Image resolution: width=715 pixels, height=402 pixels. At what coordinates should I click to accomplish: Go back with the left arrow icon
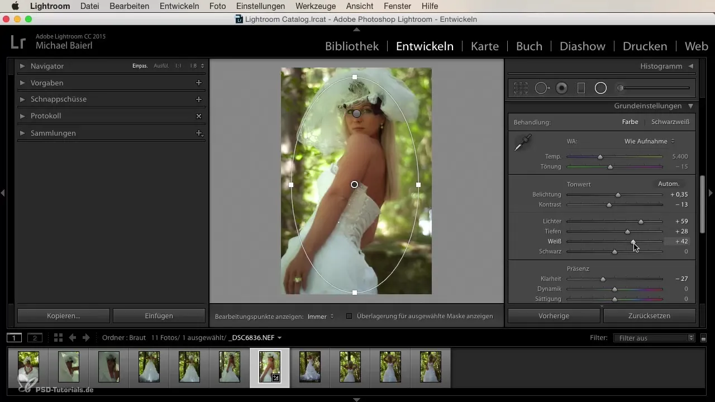[x=72, y=337]
